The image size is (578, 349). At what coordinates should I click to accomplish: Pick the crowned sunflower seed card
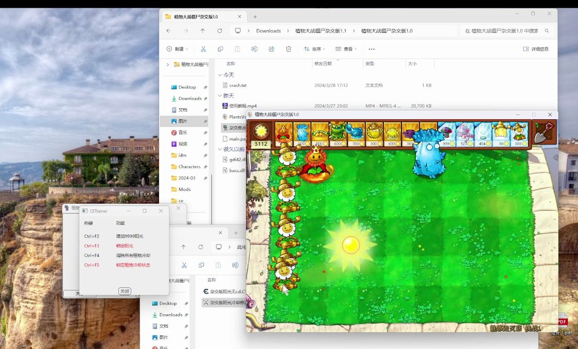coord(283,135)
